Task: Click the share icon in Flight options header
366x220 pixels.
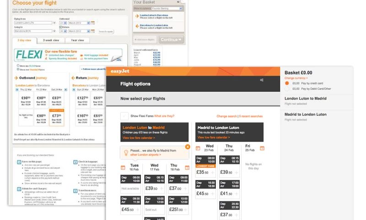Action: [x=262, y=80]
